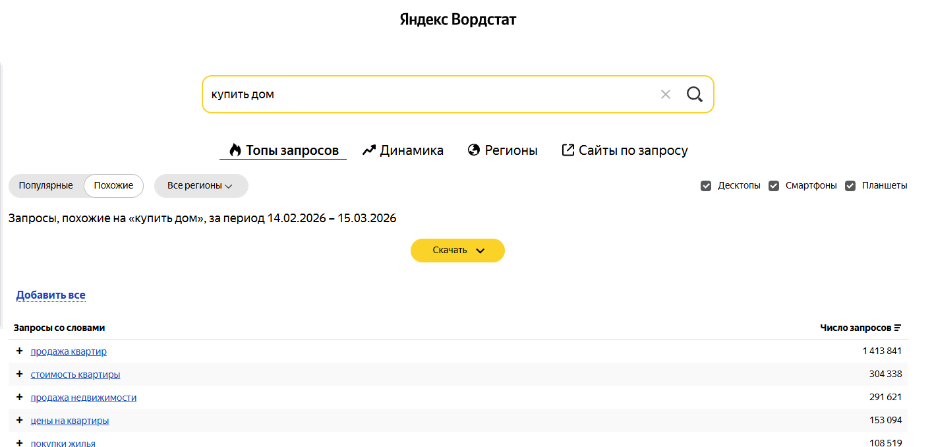Open the продажа недвижимости query link
Viewport: 932px width, 447px height.
[84, 398]
